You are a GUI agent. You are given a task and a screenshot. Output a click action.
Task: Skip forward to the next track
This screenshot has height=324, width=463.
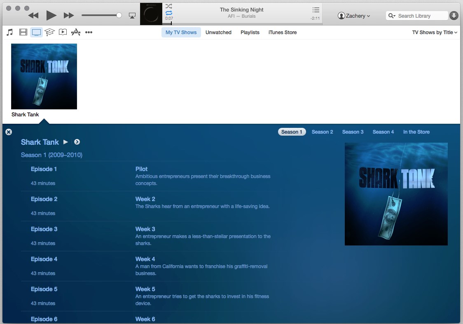click(x=69, y=16)
